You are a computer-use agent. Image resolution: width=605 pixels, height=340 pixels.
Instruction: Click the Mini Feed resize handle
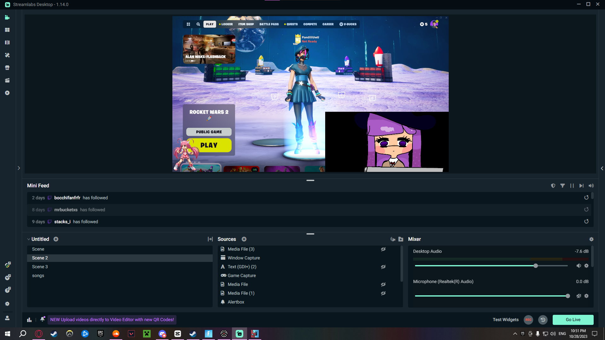point(310,180)
